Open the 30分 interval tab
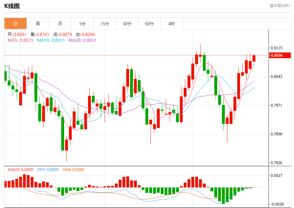This screenshot has height=208, width=294. tap(127, 23)
